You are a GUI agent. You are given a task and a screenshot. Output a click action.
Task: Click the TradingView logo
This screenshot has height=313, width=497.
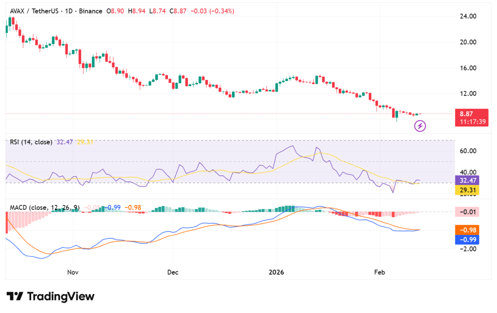[x=50, y=297]
